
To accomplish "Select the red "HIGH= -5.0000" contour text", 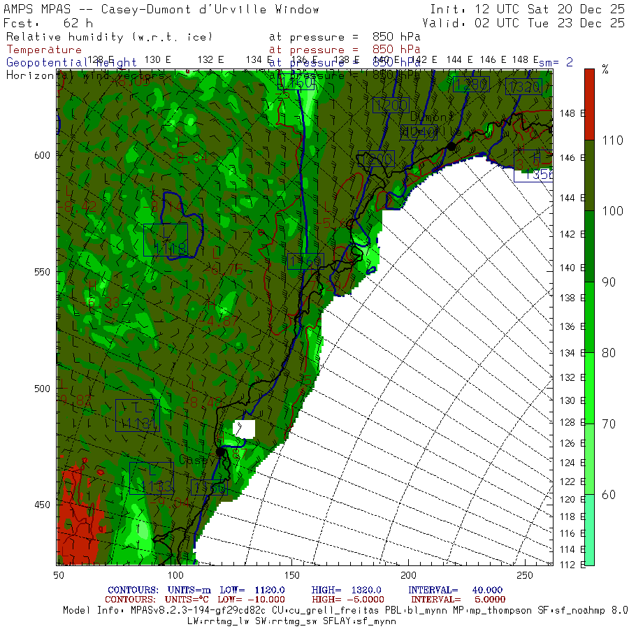I will (348, 600).
